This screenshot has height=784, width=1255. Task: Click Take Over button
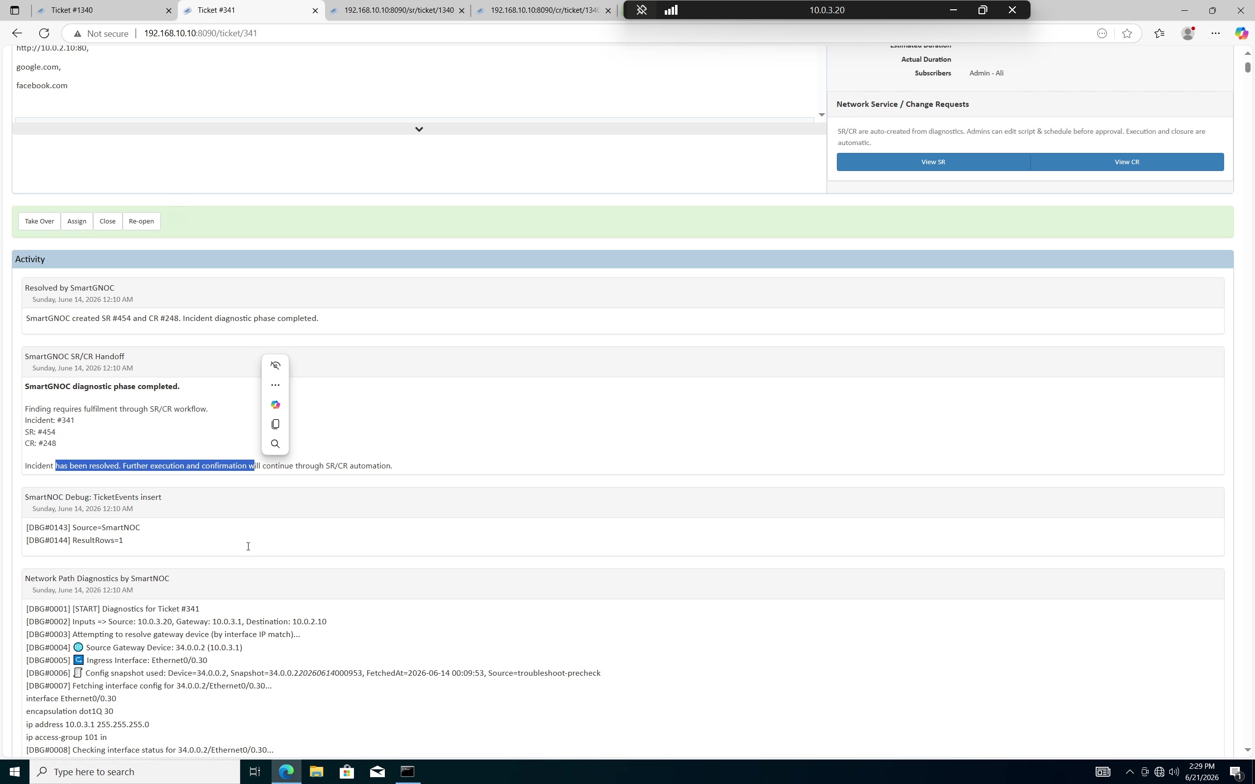pos(39,221)
